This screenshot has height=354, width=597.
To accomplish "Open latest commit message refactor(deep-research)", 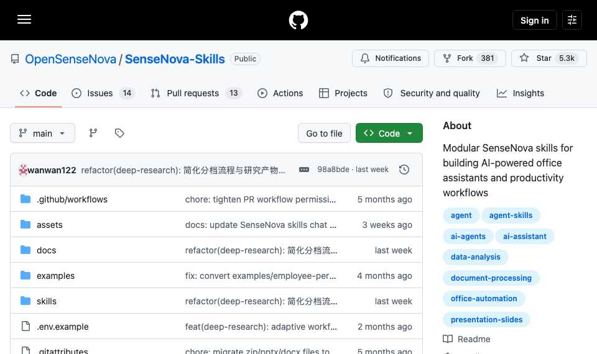I will point(183,170).
